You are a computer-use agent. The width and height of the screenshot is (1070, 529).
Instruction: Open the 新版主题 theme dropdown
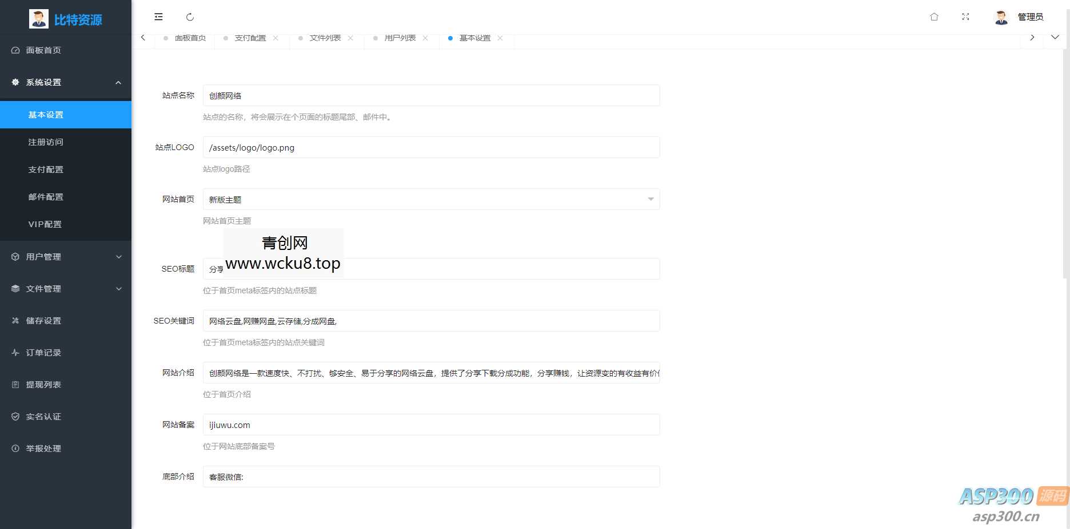coord(650,199)
